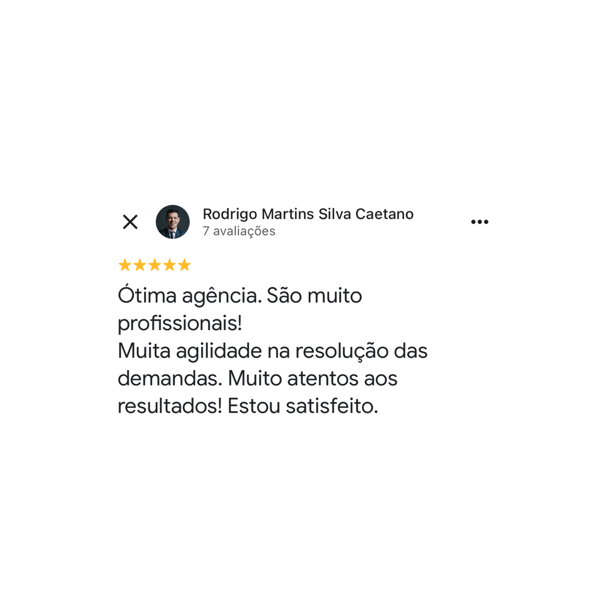Viewport: 612px width, 612px height.
Task: View the reviewer's 7 avaliações
Action: tap(239, 231)
